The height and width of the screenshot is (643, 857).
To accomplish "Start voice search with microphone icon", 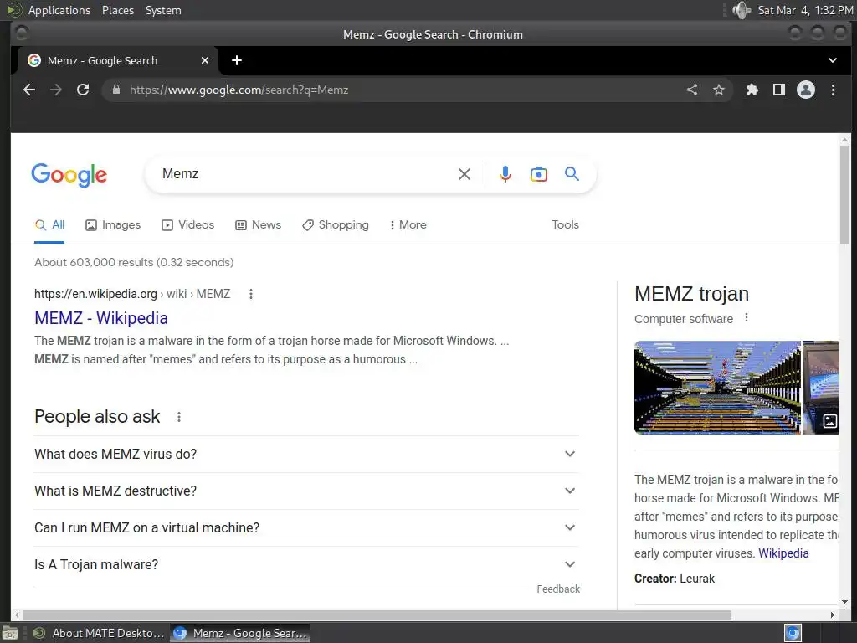I will pos(505,174).
